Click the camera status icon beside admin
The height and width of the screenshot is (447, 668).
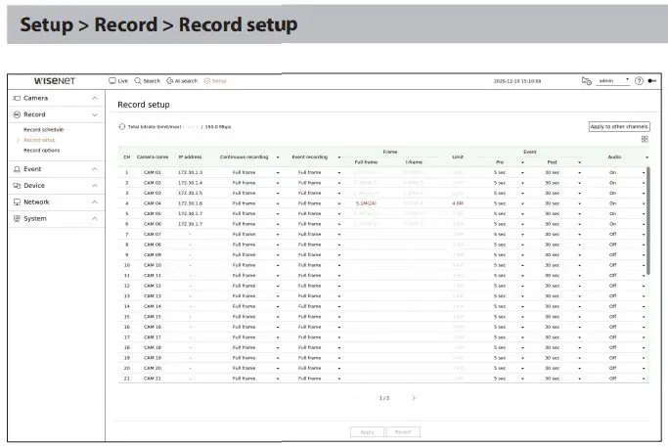coord(587,80)
